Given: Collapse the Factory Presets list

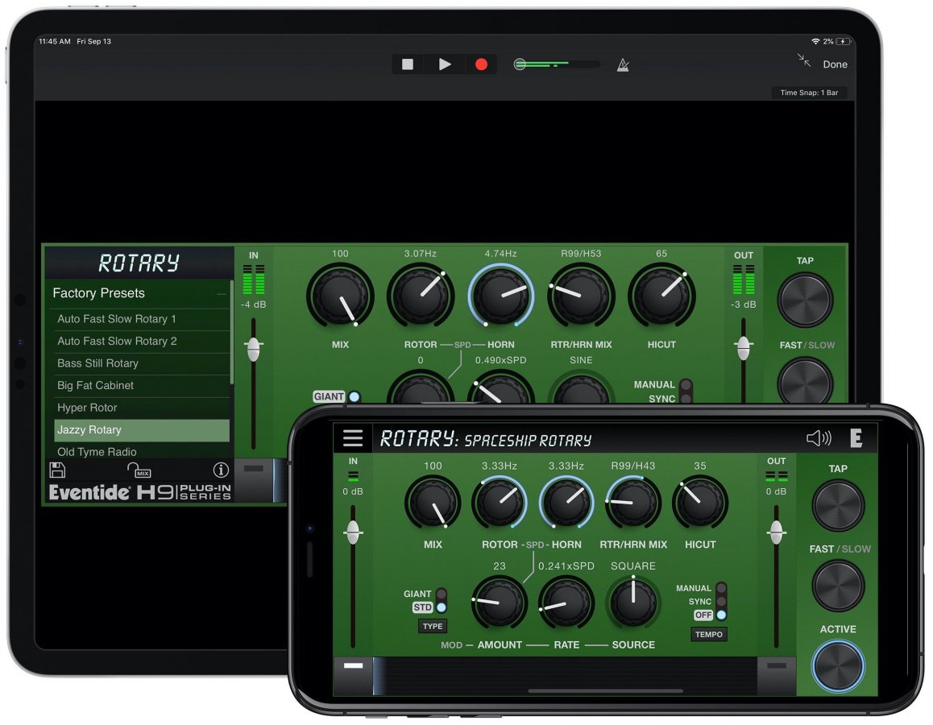Looking at the screenshot, I should (221, 294).
